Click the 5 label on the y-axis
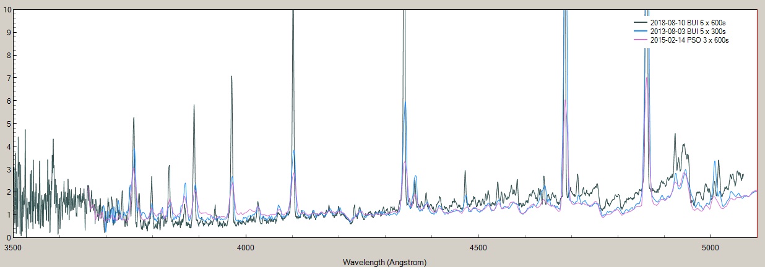The image size is (765, 267). point(7,124)
